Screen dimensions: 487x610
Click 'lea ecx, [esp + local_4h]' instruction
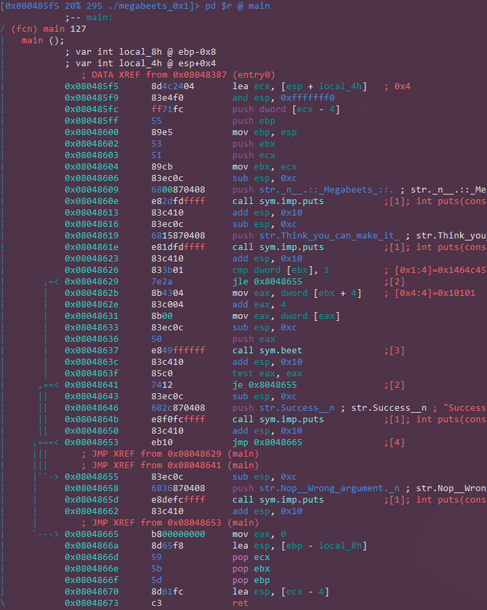[299, 86]
